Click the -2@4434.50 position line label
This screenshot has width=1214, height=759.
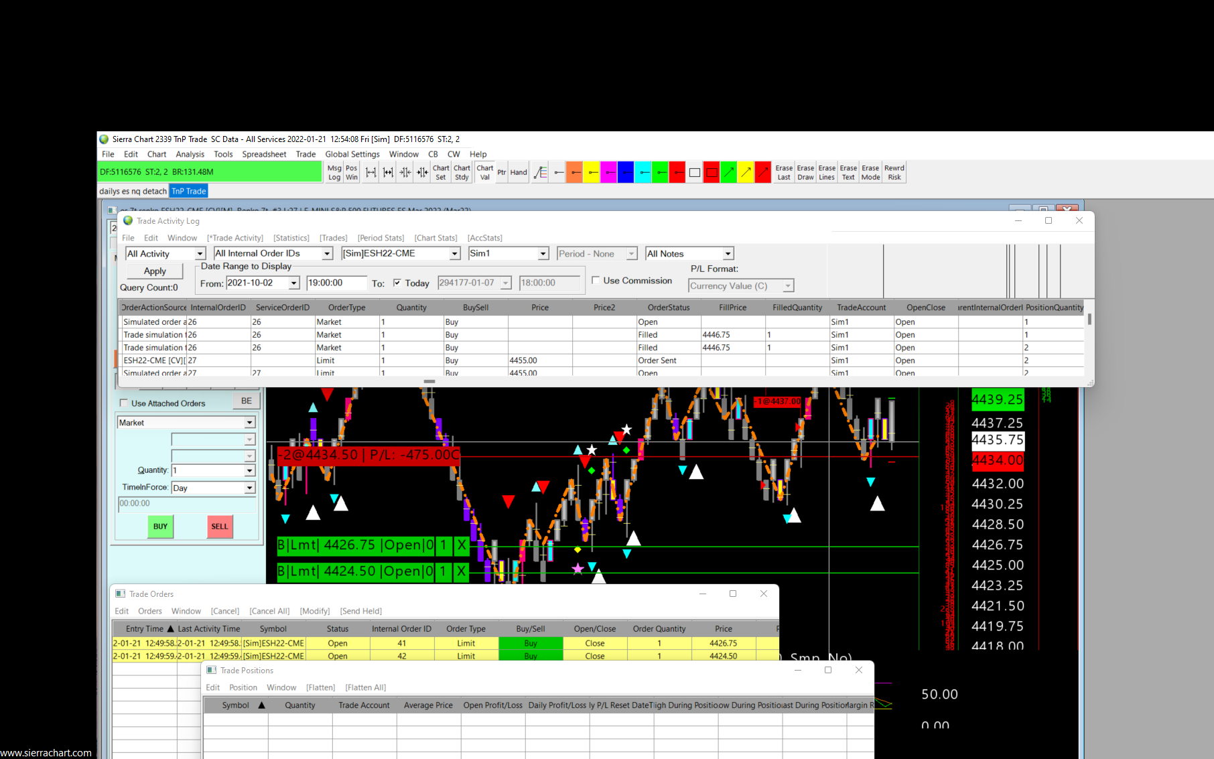pos(368,455)
